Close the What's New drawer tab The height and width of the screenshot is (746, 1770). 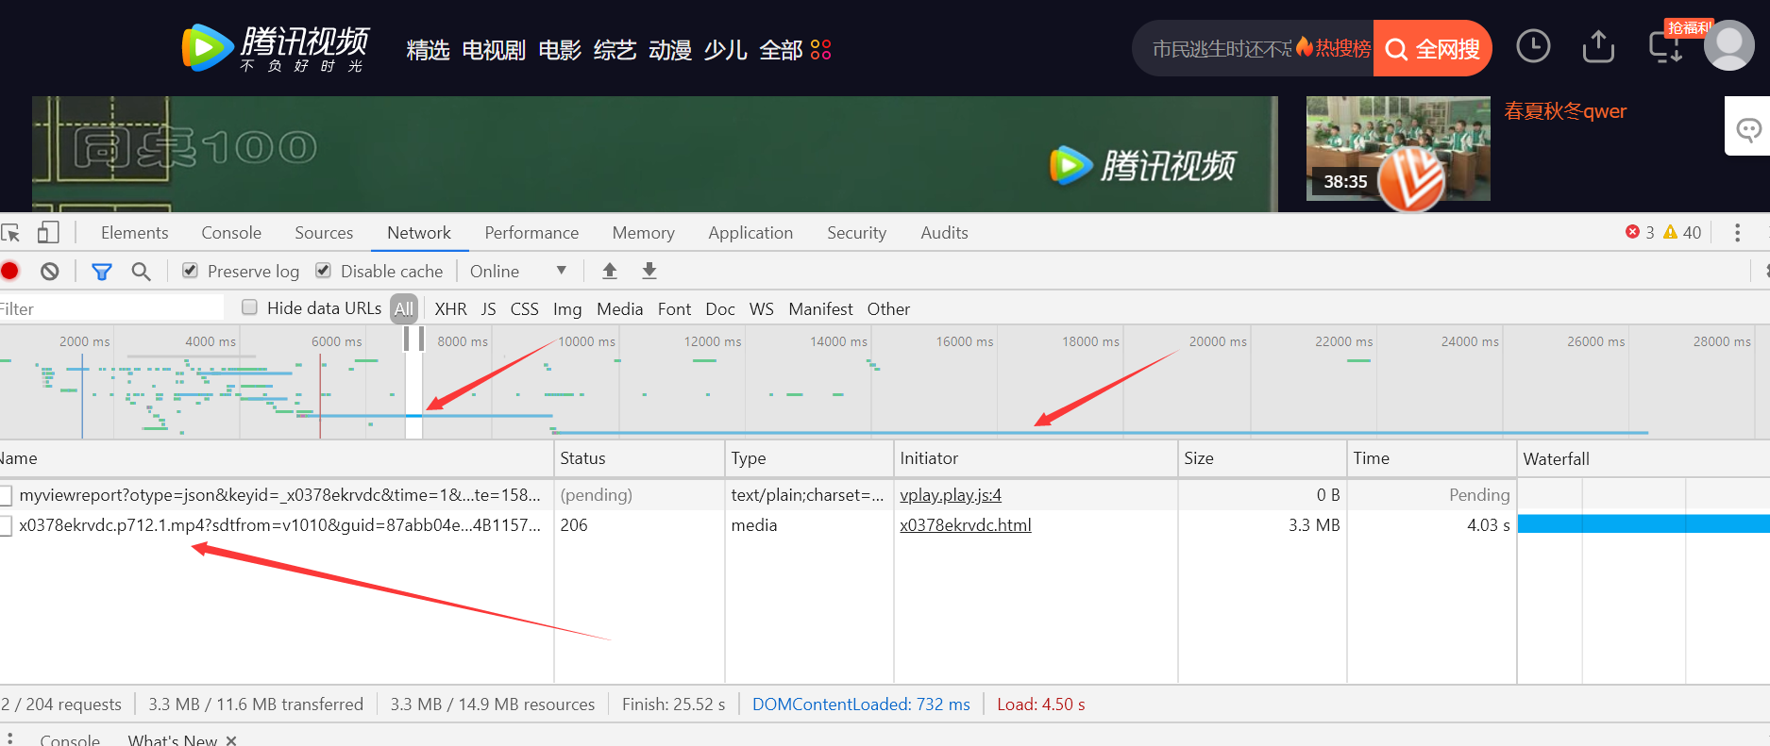coord(231,740)
